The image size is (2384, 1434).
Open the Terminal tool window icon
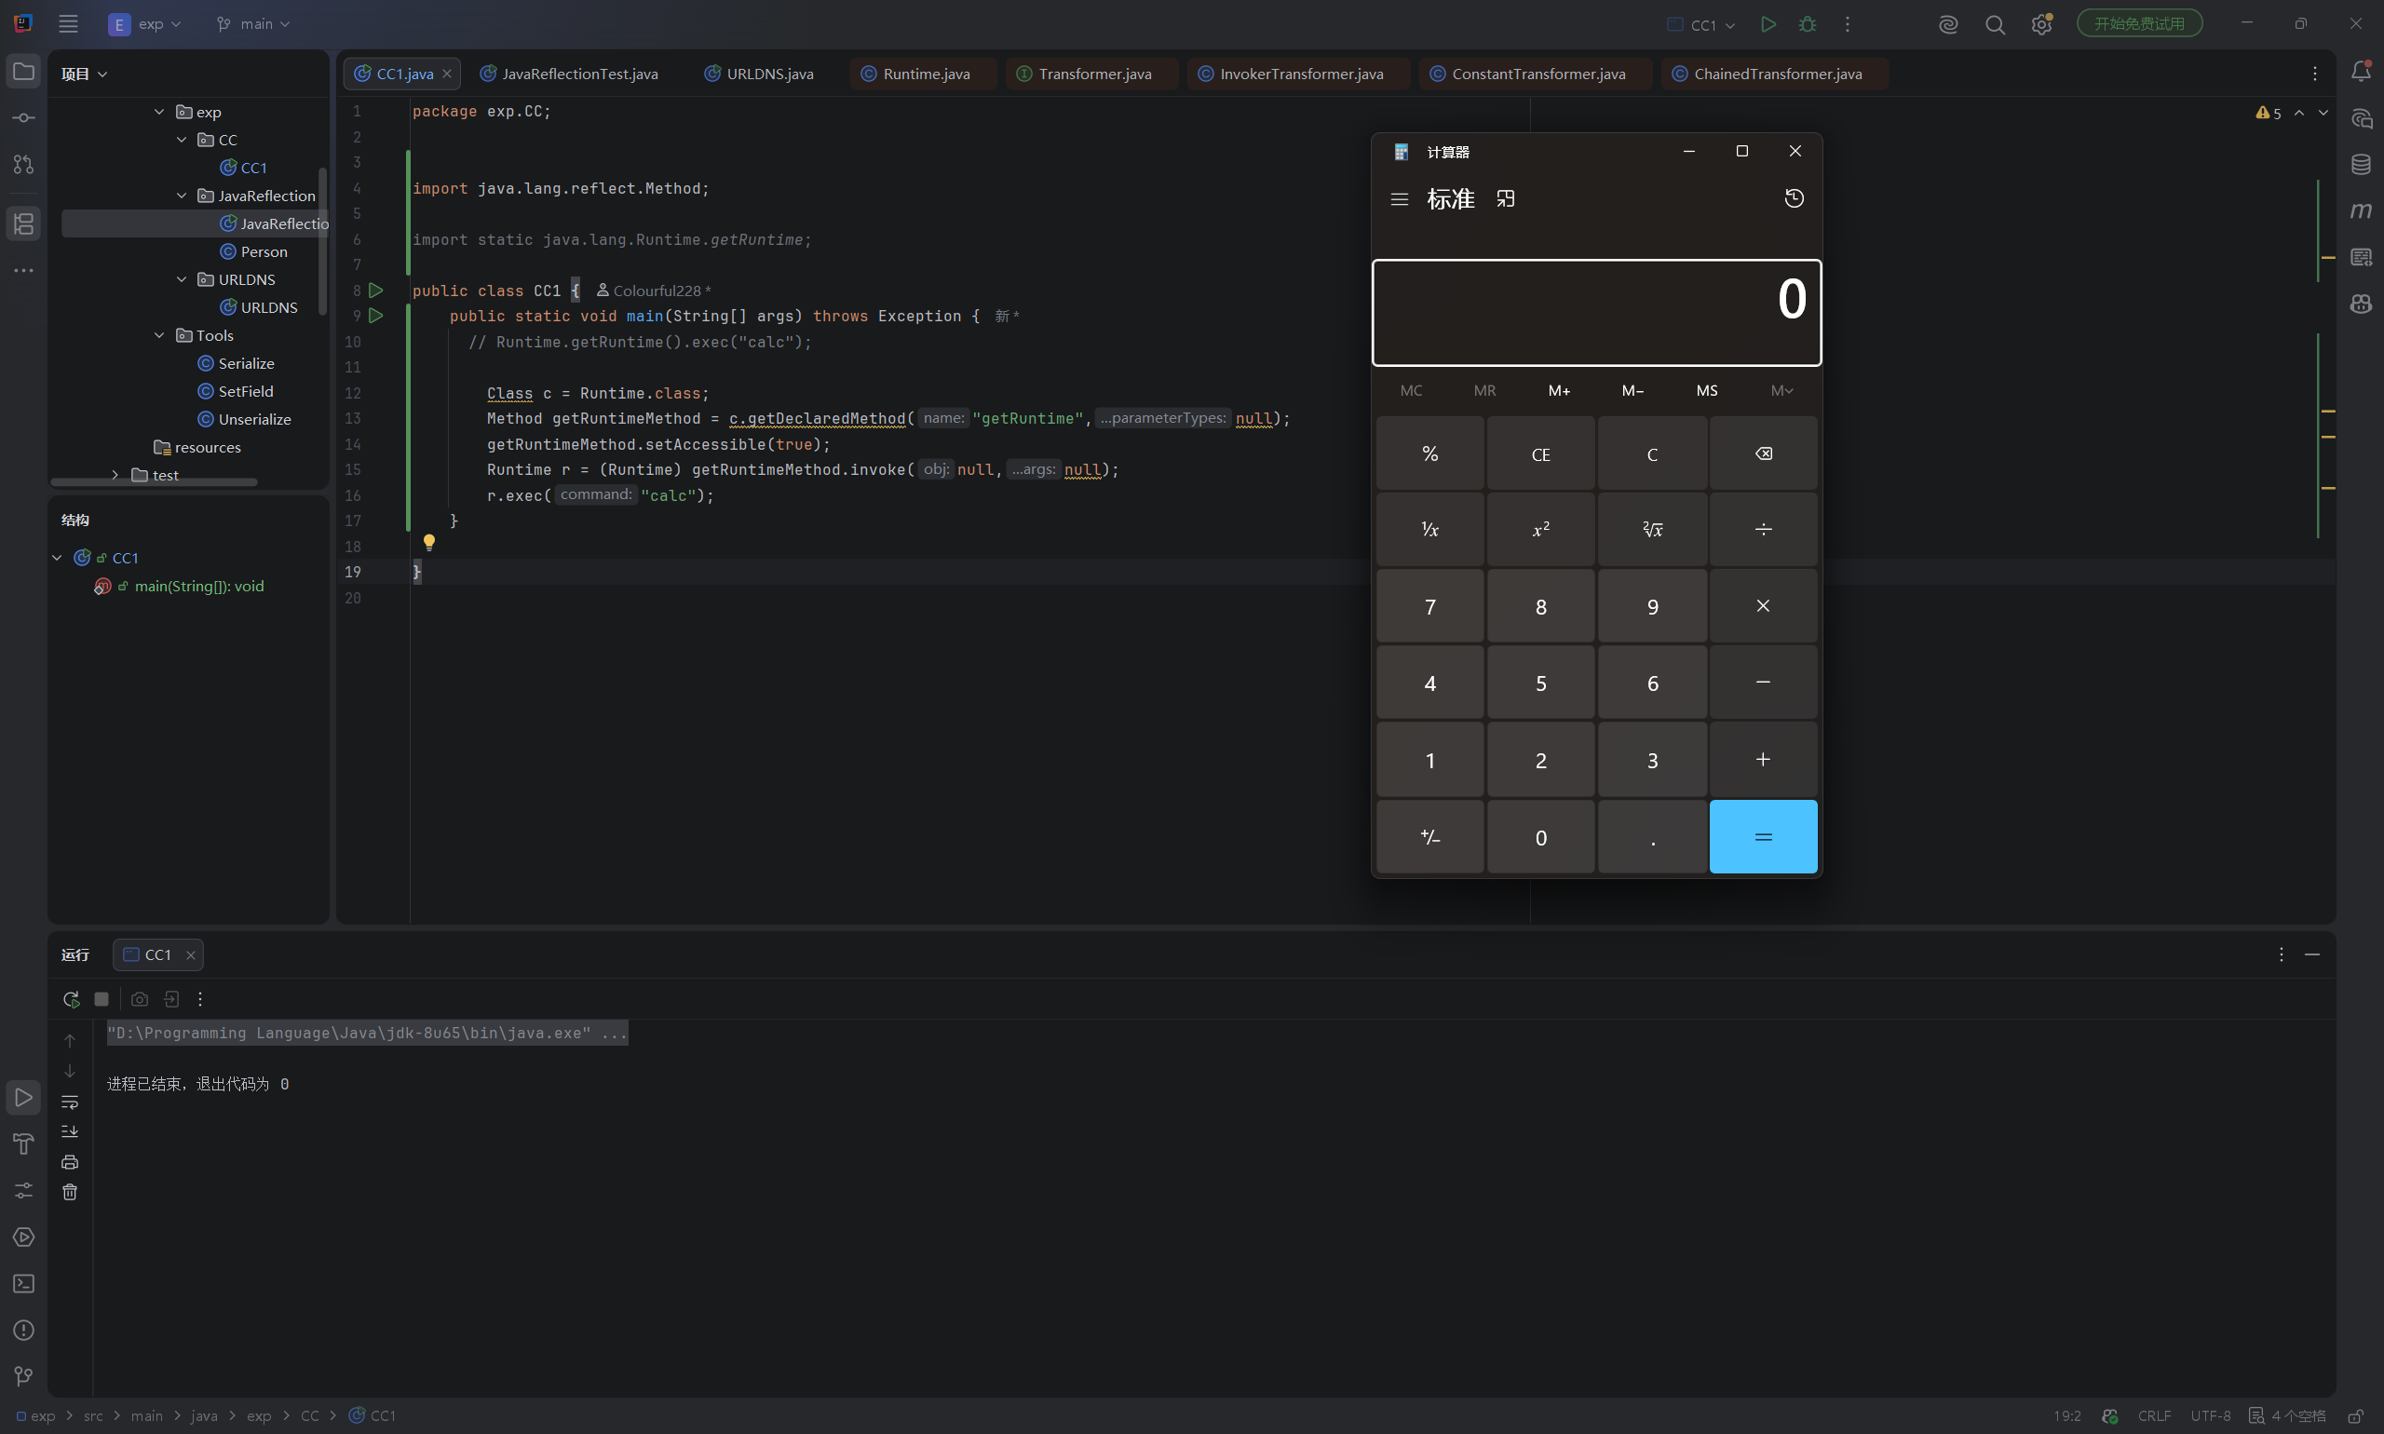pos(23,1284)
